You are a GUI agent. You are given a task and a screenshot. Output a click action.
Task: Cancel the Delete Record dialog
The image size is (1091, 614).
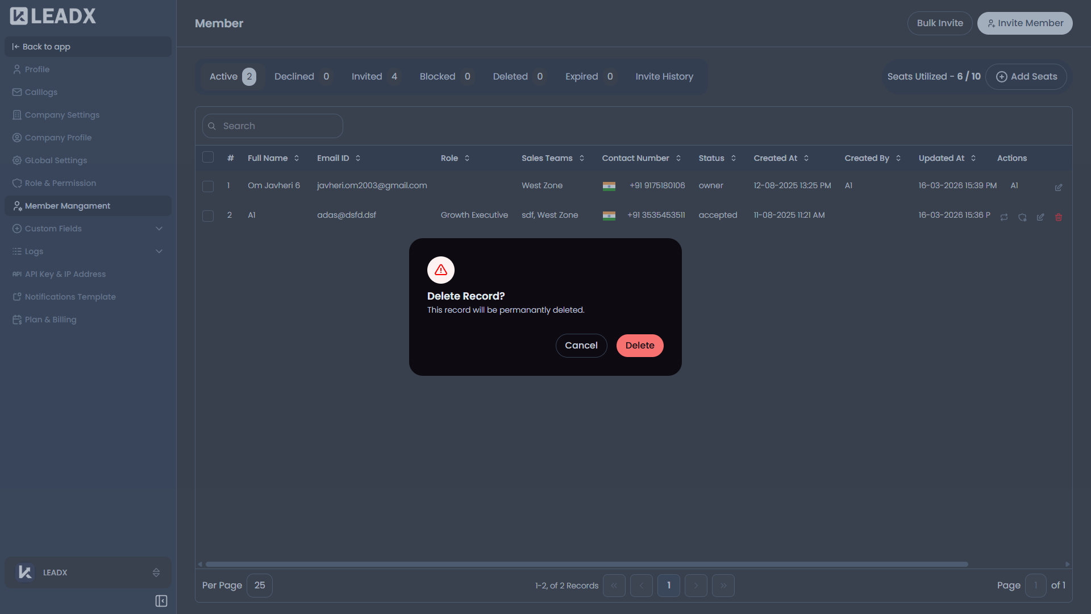pos(581,345)
